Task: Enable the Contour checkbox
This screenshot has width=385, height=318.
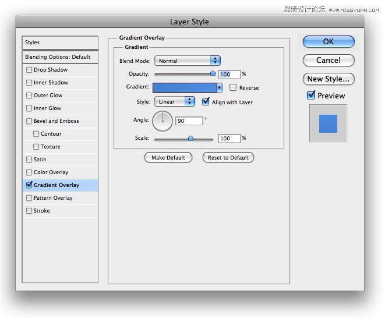Action: click(x=36, y=134)
